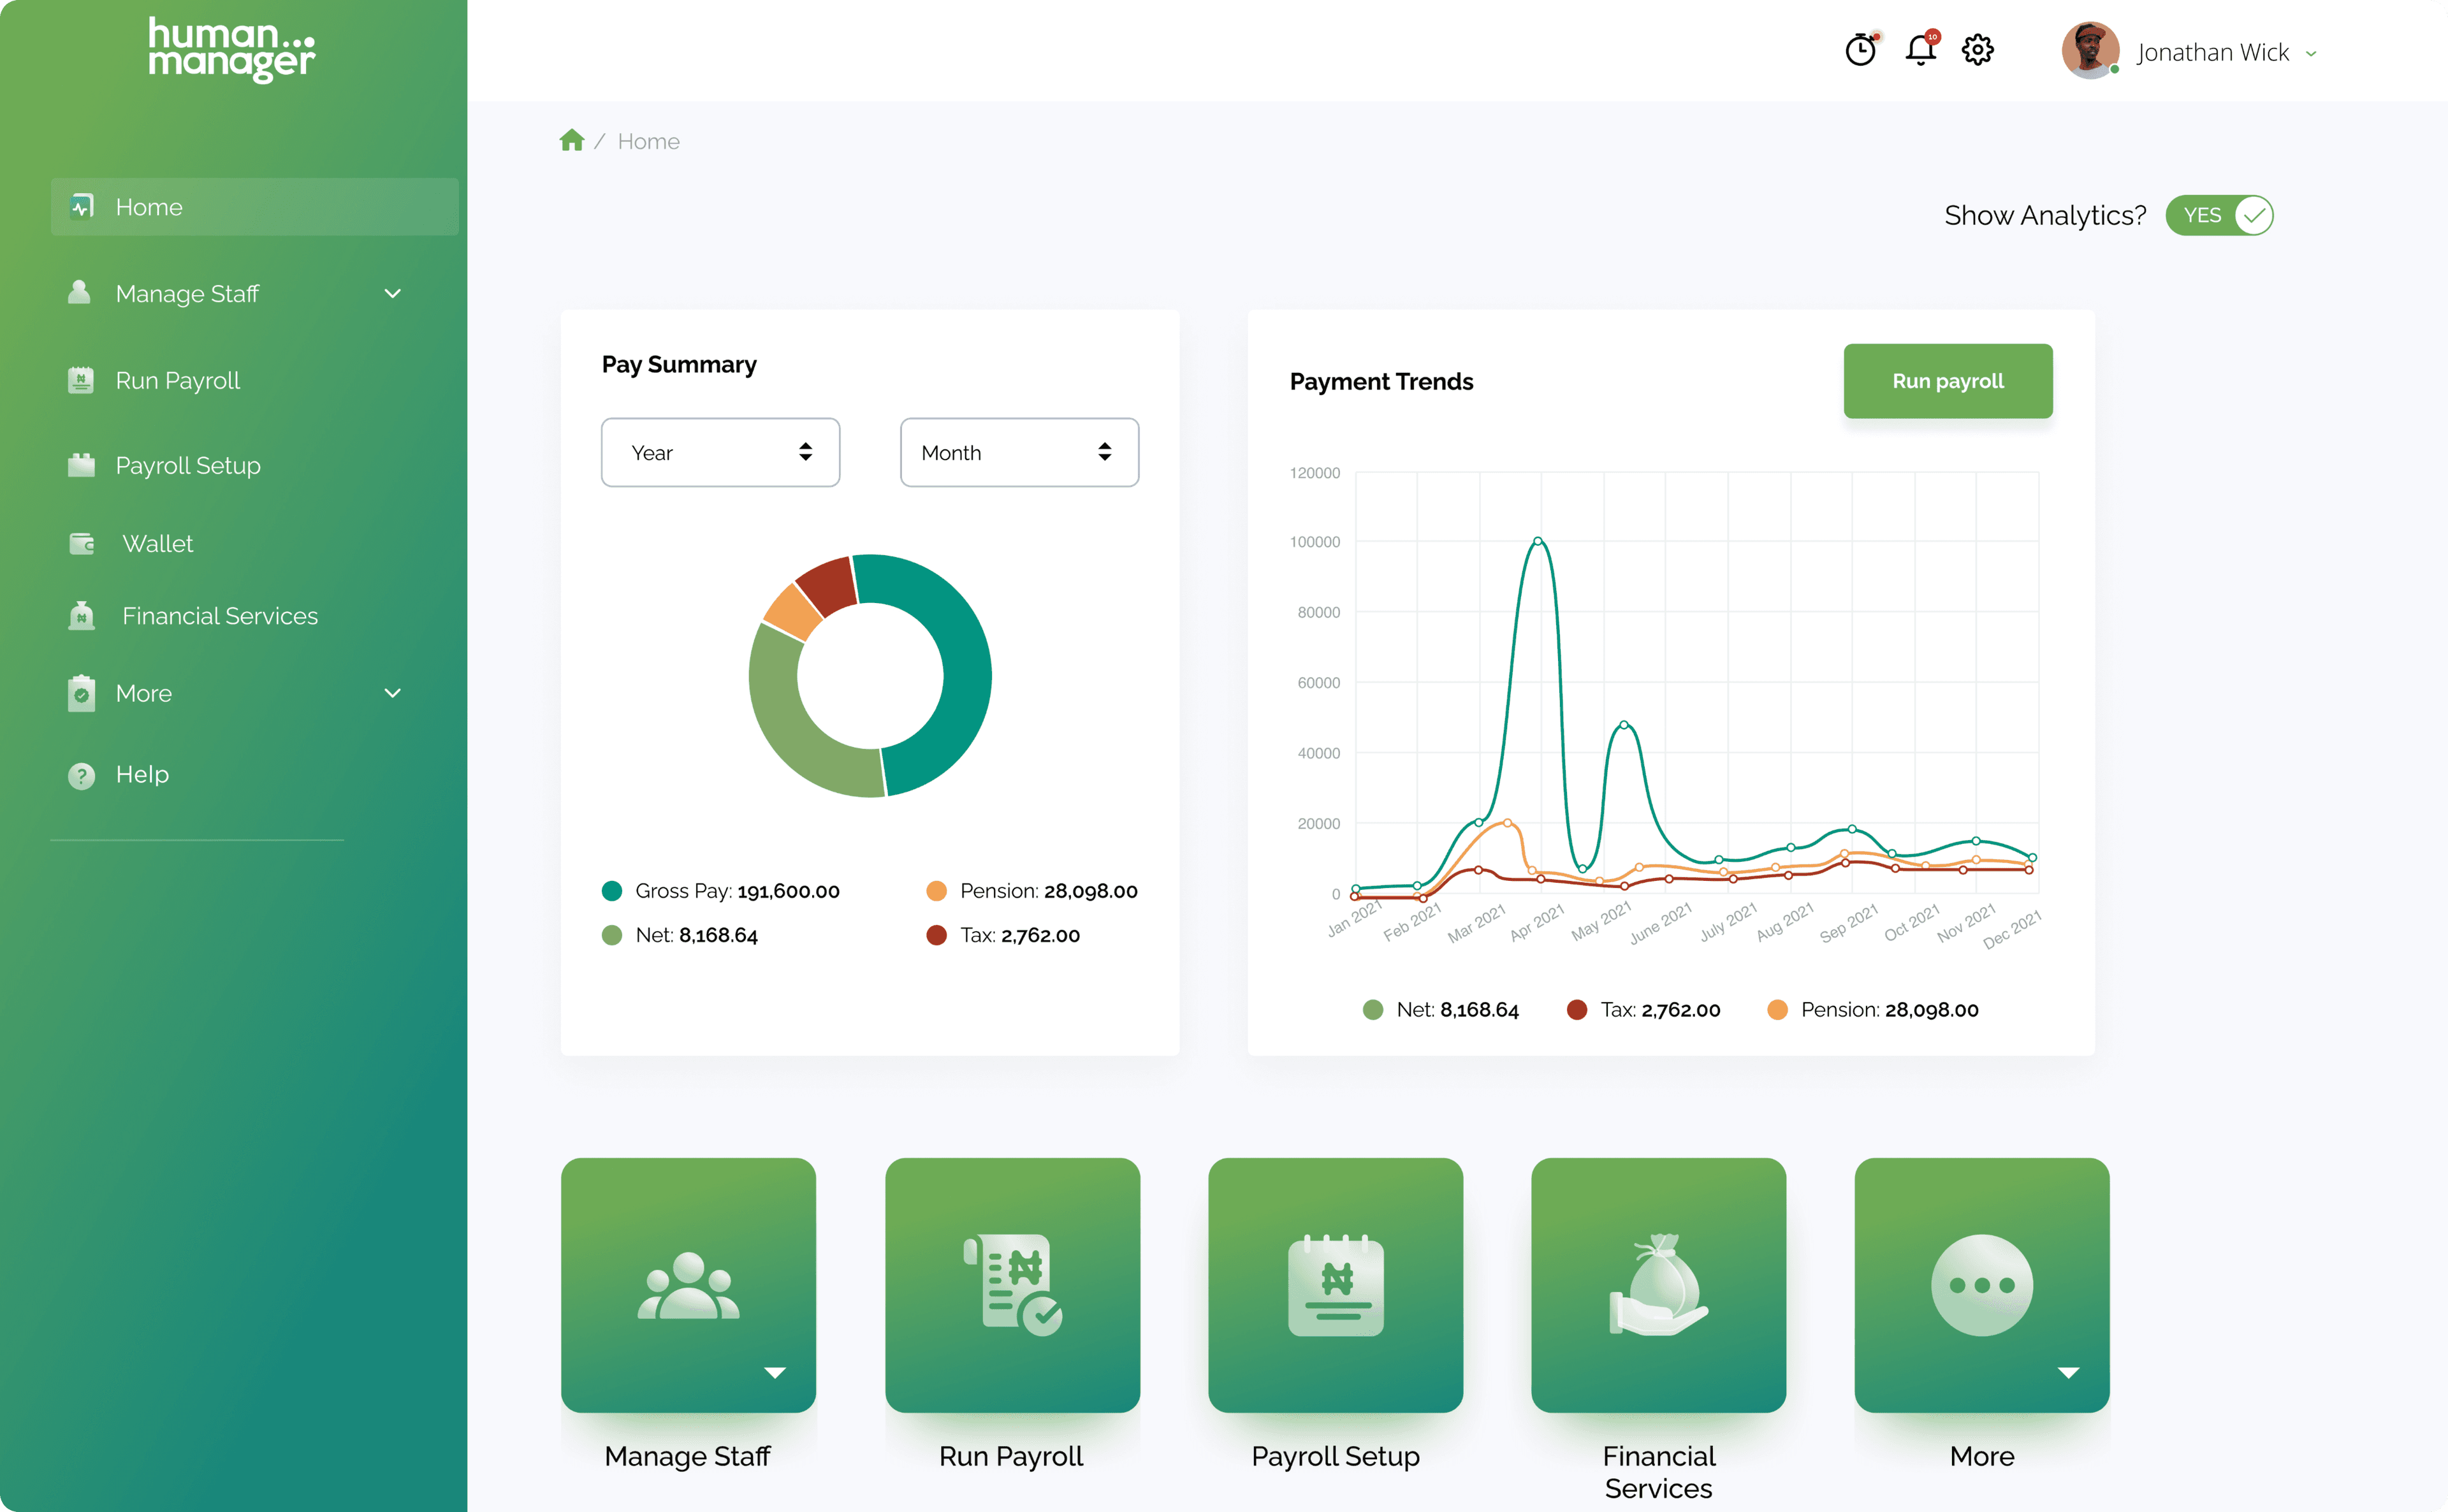Select Home in the sidebar navigation

[x=149, y=207]
